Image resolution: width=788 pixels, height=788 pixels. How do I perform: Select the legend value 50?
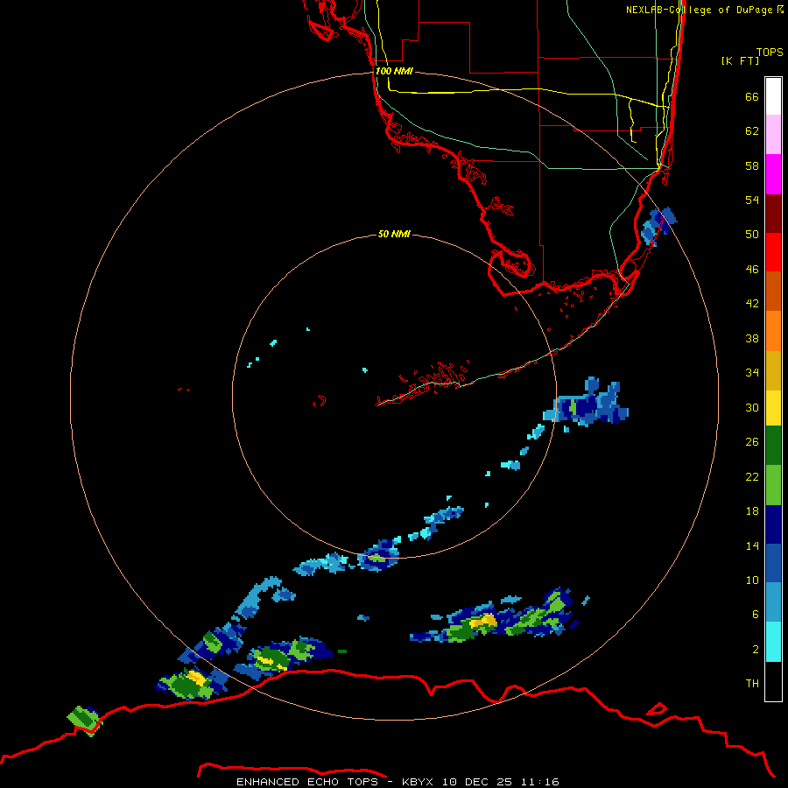(x=752, y=234)
